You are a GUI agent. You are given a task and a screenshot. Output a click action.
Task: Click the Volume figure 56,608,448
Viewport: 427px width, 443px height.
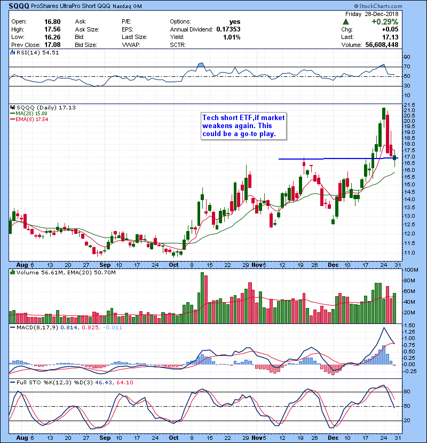pyautogui.click(x=382, y=45)
